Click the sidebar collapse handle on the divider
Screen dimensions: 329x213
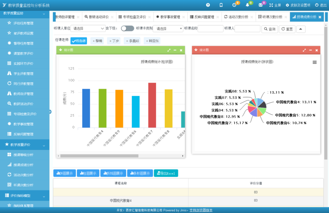pyautogui.click(x=50, y=112)
